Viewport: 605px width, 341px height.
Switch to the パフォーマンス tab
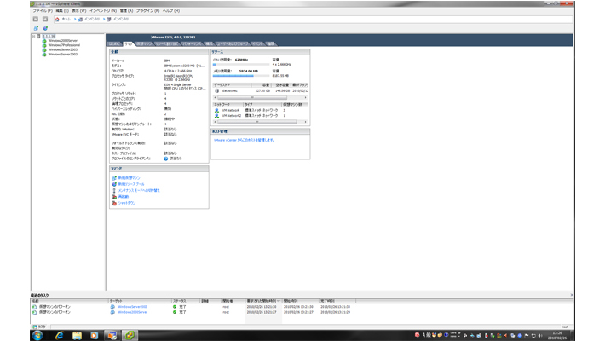(192, 43)
